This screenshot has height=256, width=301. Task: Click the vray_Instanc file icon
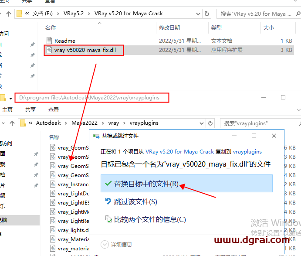point(53,184)
